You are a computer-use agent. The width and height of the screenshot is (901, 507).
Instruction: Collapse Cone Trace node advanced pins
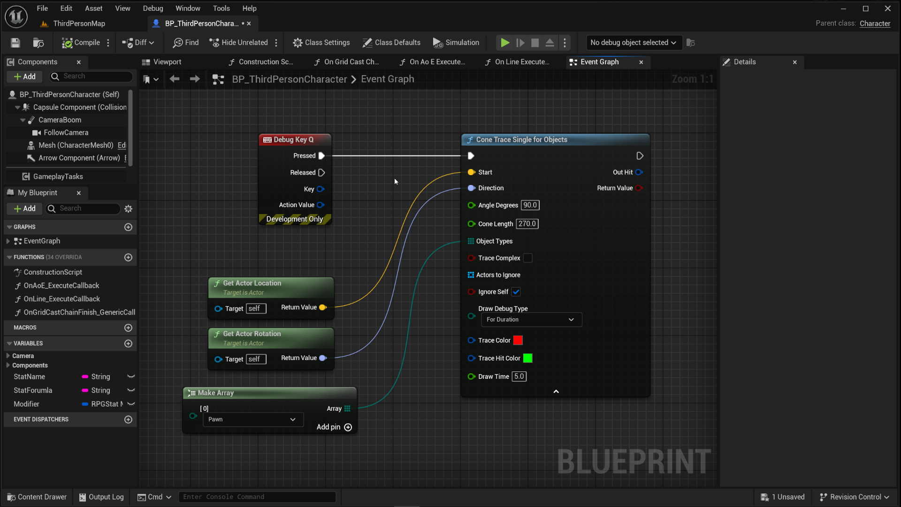556,392
